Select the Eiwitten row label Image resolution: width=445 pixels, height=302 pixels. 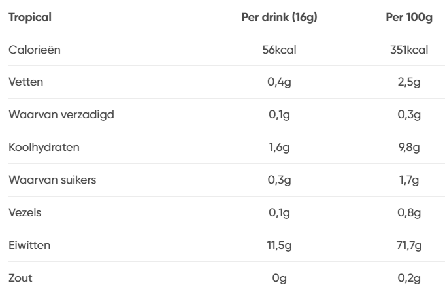coord(29,245)
